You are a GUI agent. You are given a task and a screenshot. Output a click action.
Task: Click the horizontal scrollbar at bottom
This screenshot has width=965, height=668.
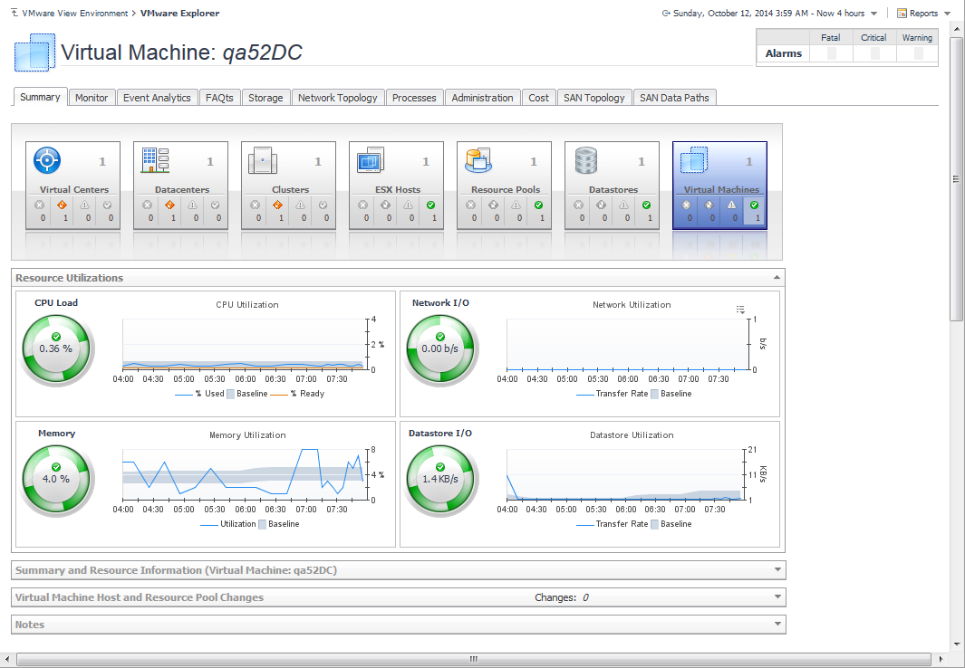471,659
